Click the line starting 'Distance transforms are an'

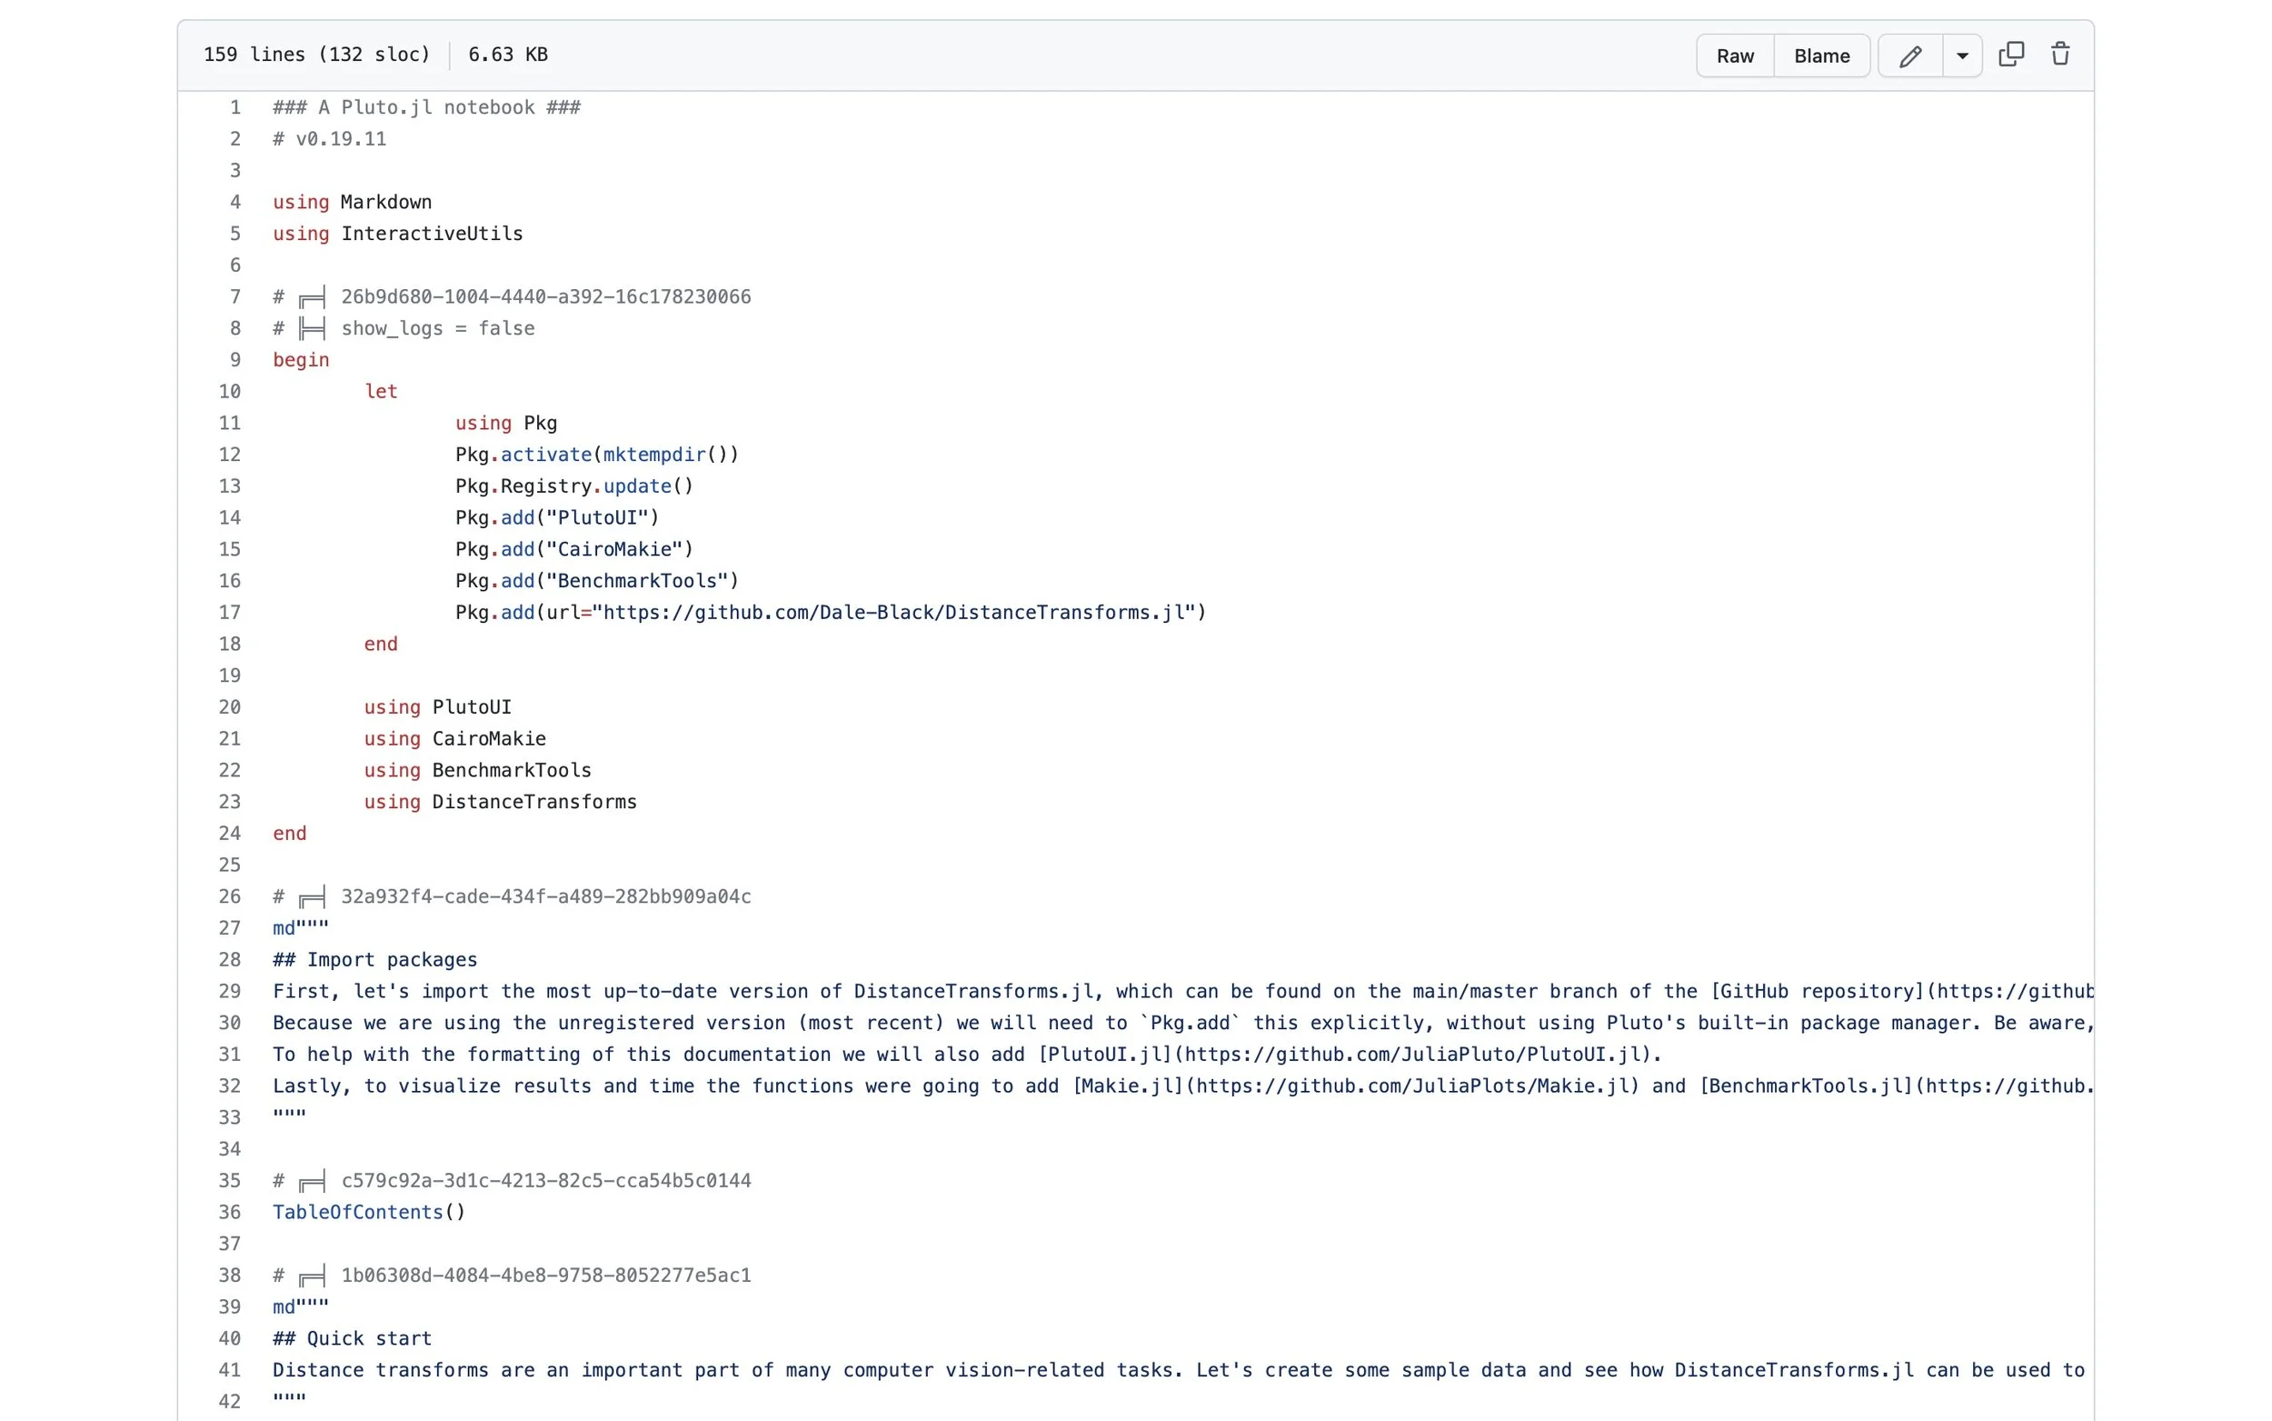1179,1370
